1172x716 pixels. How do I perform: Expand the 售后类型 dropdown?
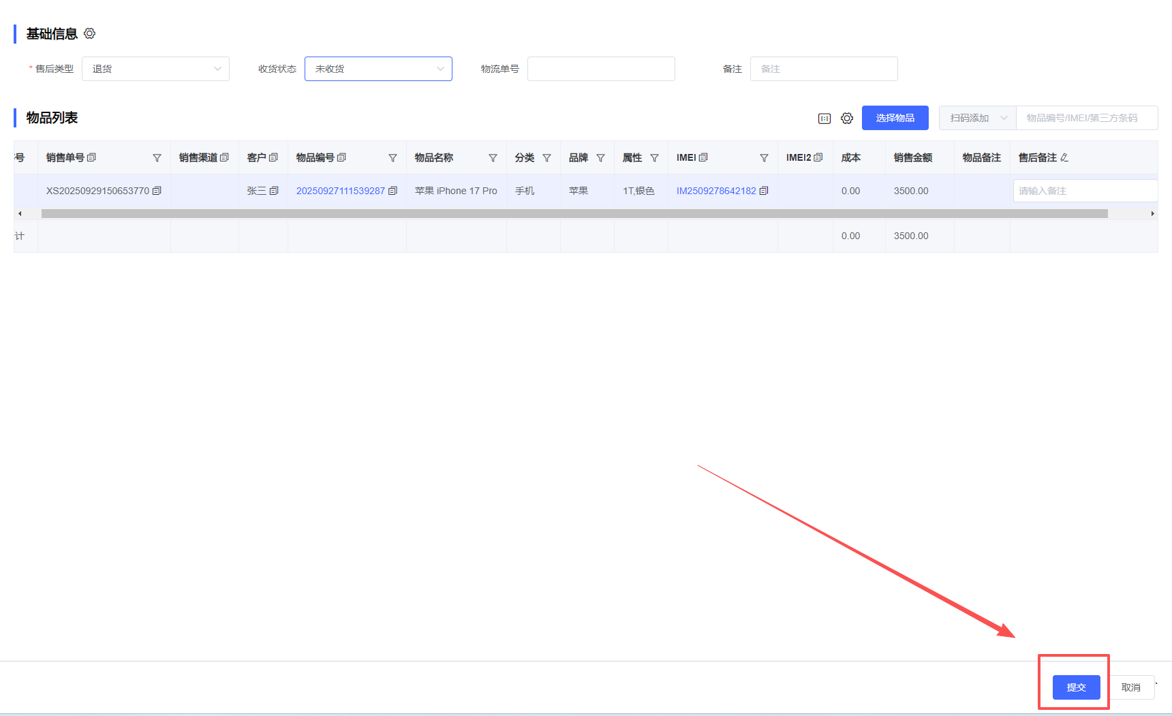click(155, 69)
